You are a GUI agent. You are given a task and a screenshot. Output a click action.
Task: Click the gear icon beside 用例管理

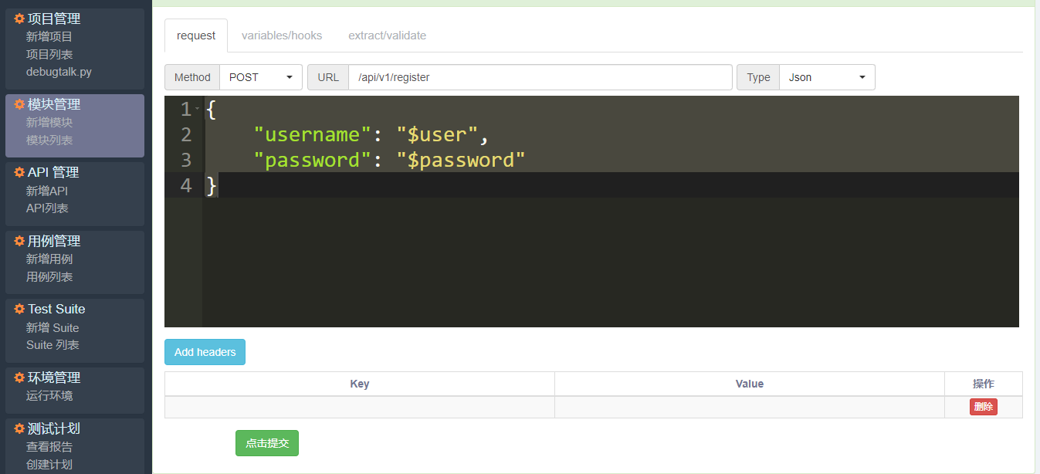click(x=19, y=241)
